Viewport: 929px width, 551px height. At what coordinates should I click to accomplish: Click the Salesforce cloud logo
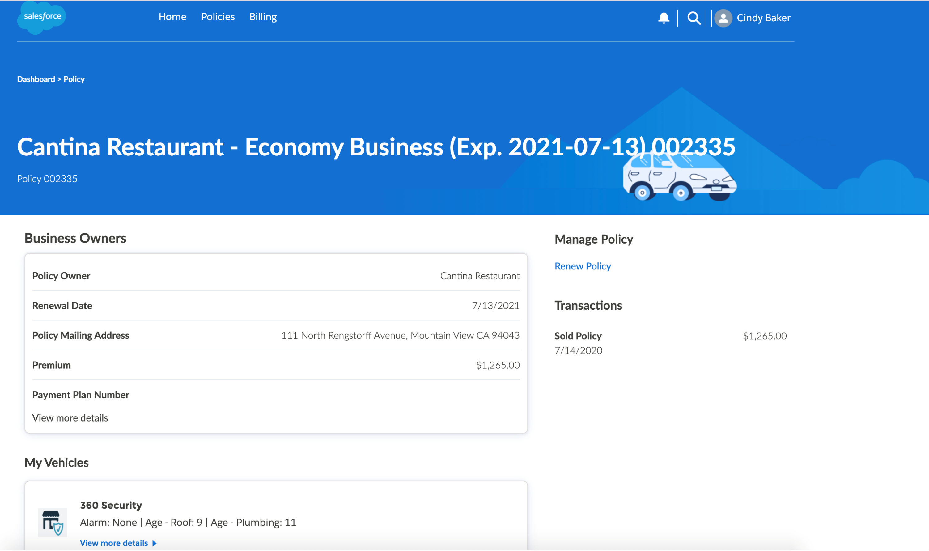pos(42,17)
